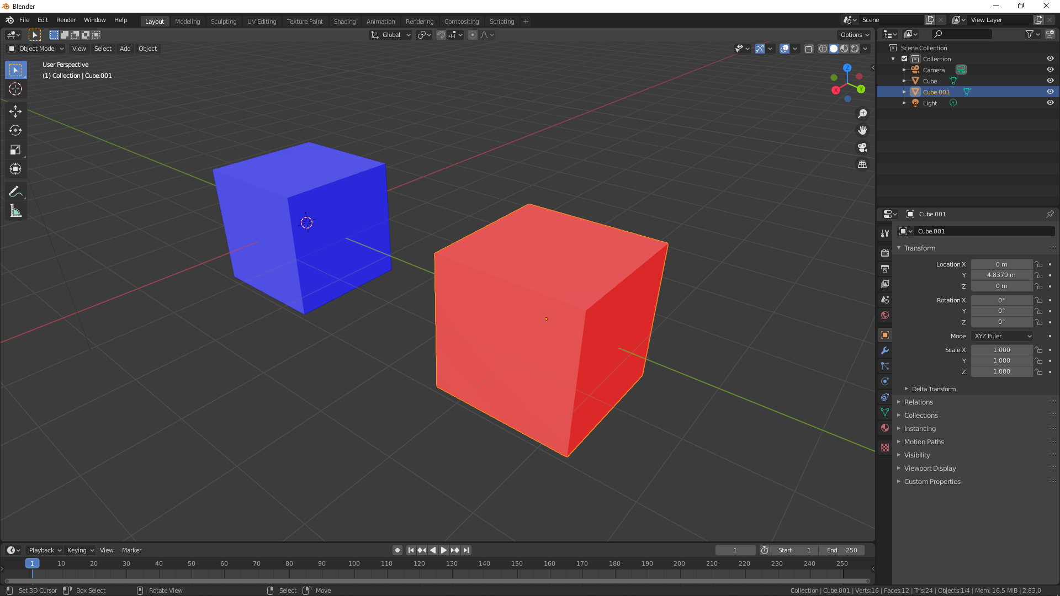Open the Options dropdown
The image size is (1060, 596).
click(x=855, y=35)
